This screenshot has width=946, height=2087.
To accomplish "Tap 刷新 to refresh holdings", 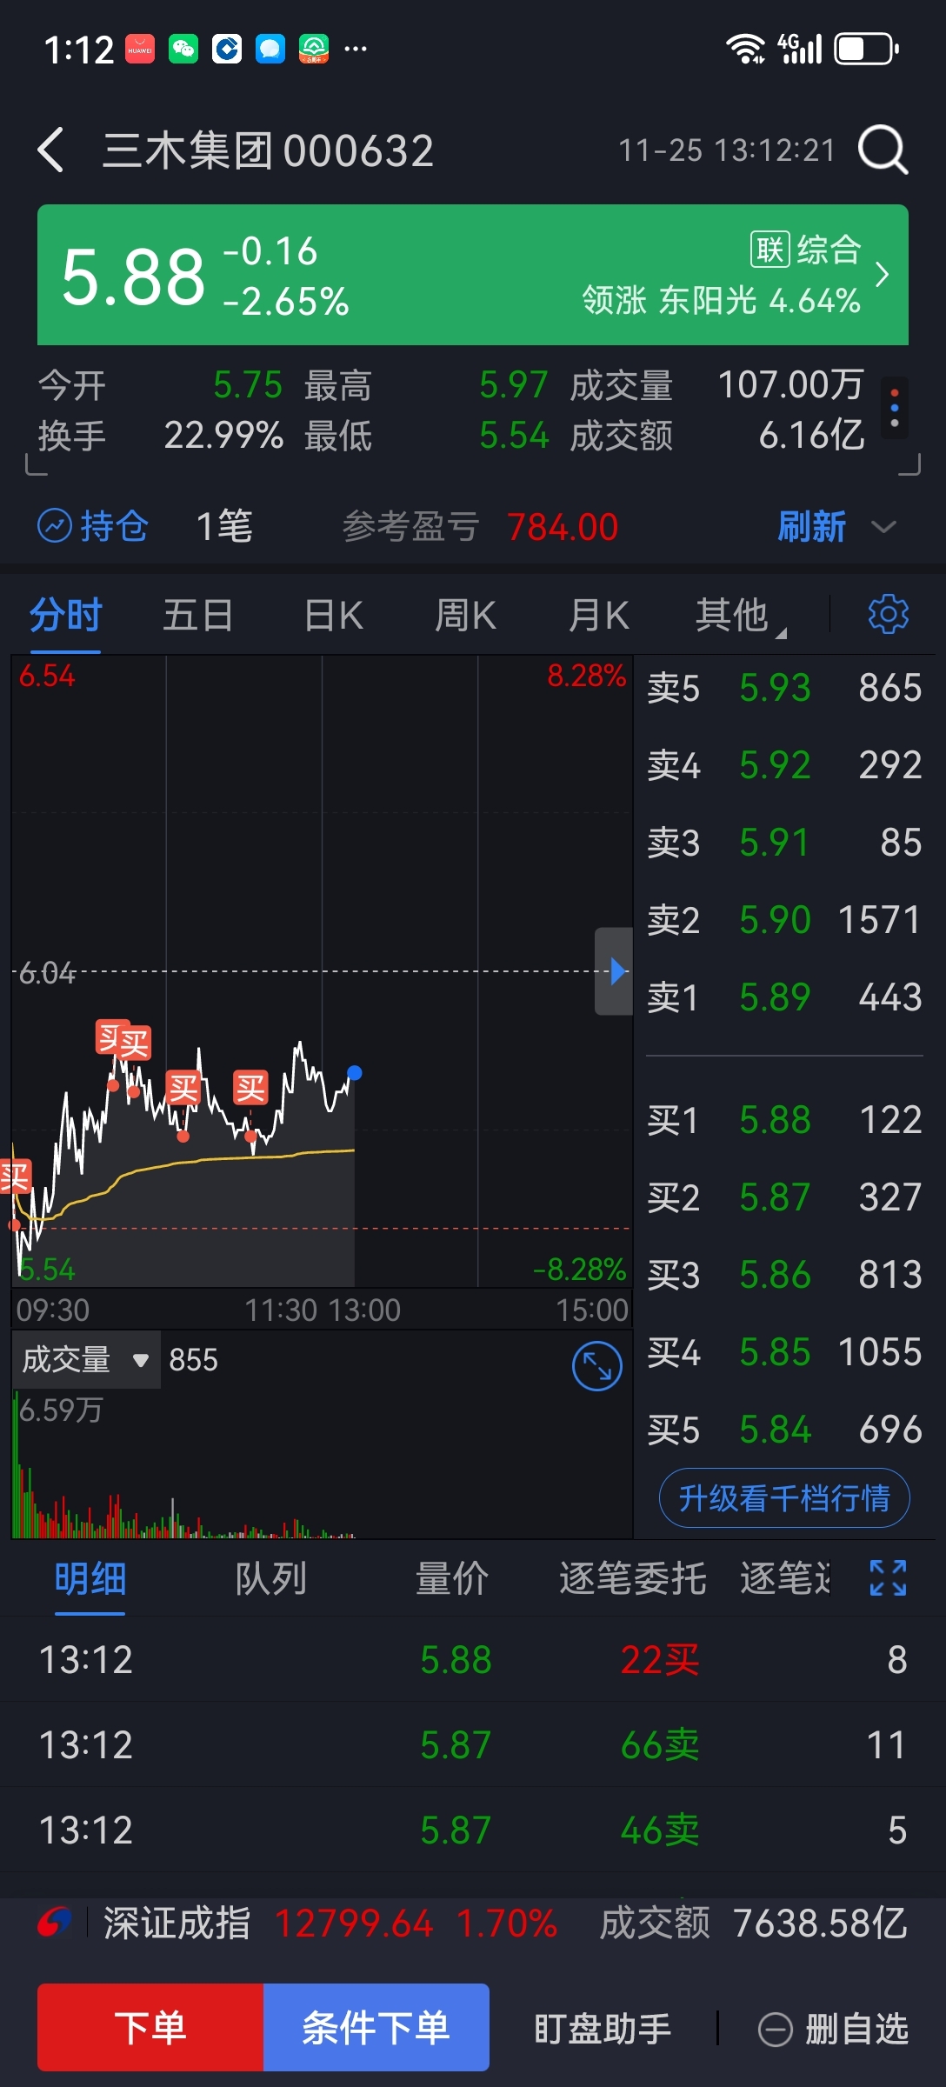I will pyautogui.click(x=811, y=526).
